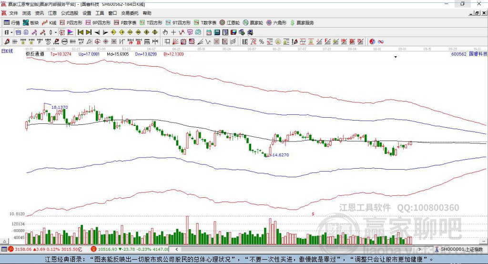Select the percent % tool icon
The height and width of the screenshot is (264, 488).
pyautogui.click(x=262, y=42)
